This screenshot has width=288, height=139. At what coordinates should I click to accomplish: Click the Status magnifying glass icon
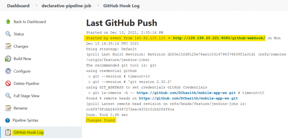coord(8,34)
